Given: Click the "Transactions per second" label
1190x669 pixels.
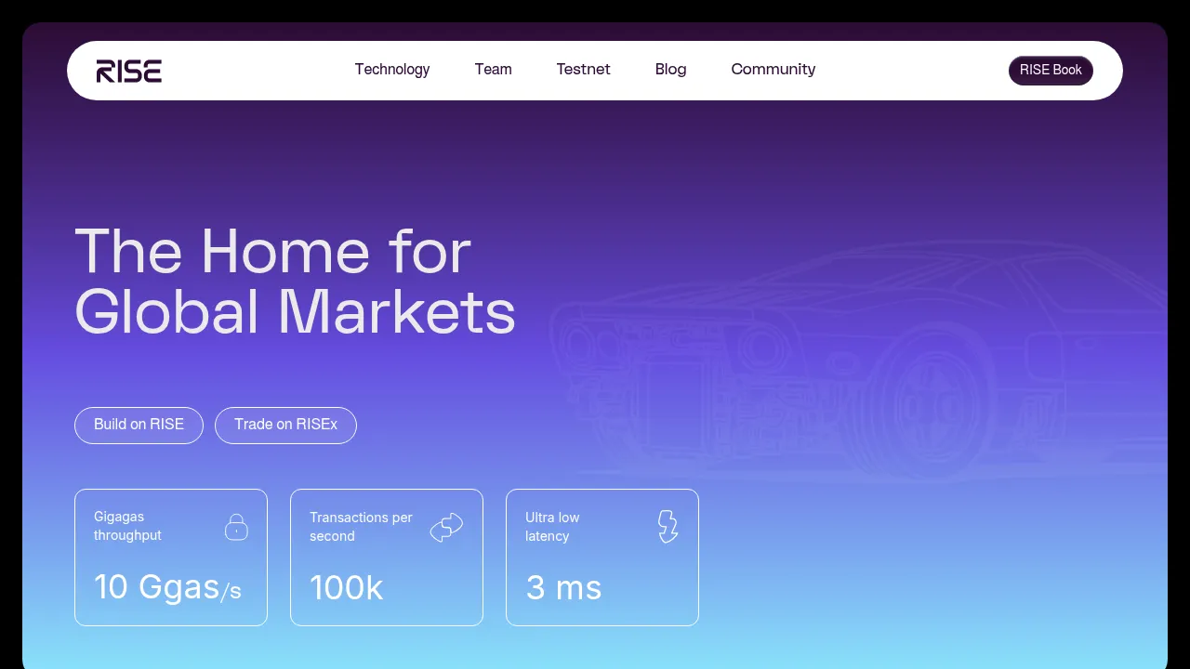Looking at the screenshot, I should [361, 527].
